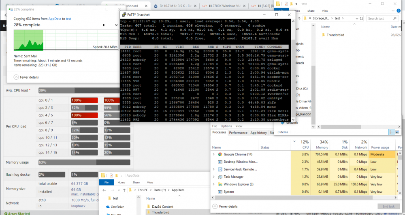Click the Deluge droplet tab icon
The height and width of the screenshot is (215, 405).
[156, 6]
